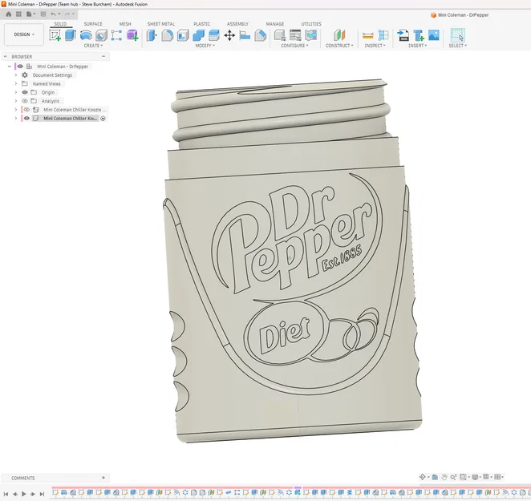Toggle visibility of Mini Coleman - DrPepper root

point(20,67)
